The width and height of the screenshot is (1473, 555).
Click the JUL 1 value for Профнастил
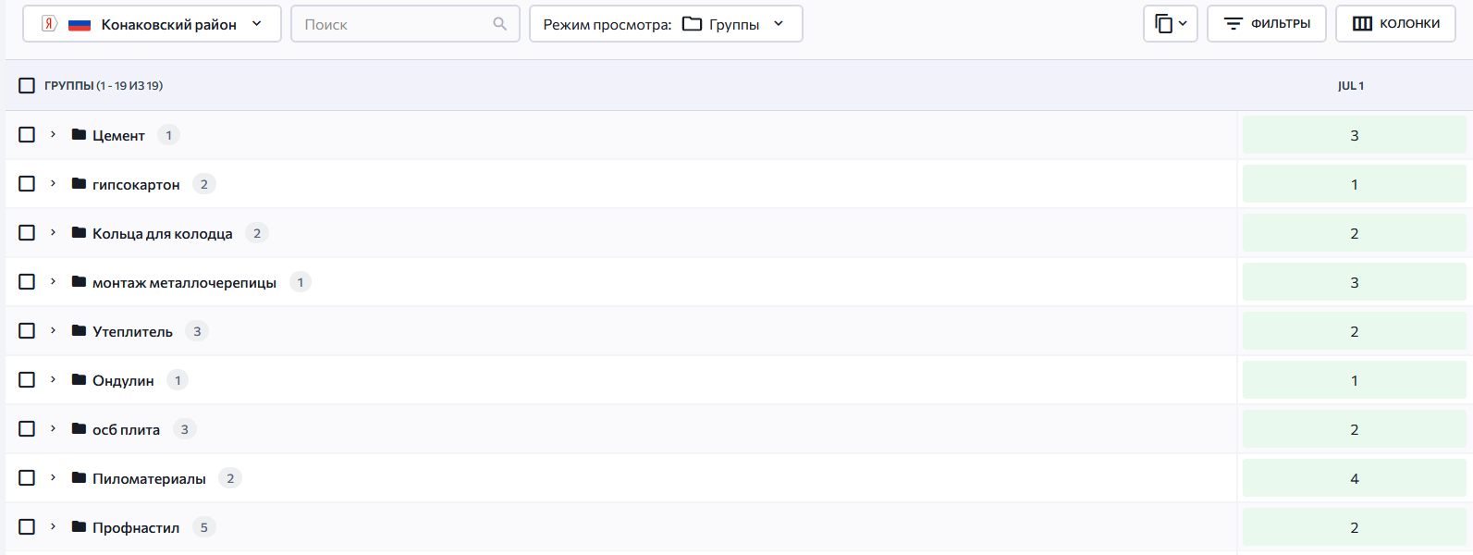click(x=1355, y=527)
